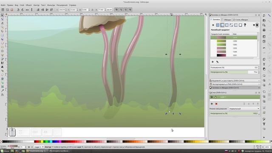The width and height of the screenshot is (272, 153).
Task: Rotate selection 90 degrees counter-clockwise
Action: [x=18, y=10]
